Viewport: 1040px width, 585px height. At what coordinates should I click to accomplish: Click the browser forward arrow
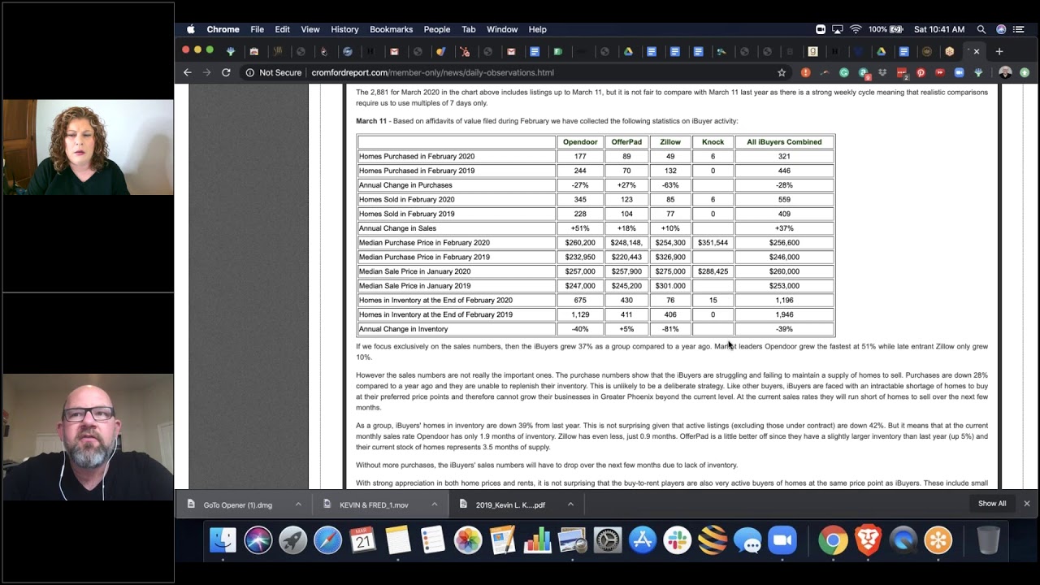(x=206, y=72)
